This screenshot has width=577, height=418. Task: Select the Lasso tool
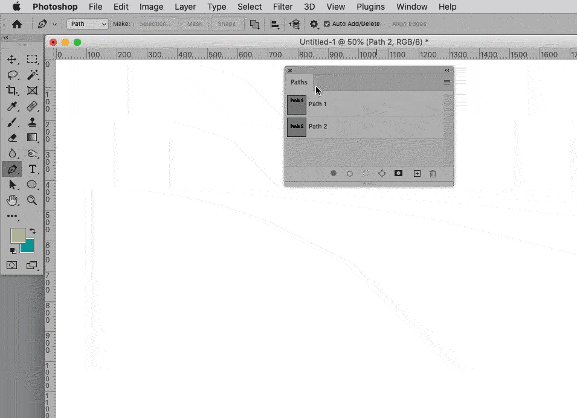(x=13, y=75)
